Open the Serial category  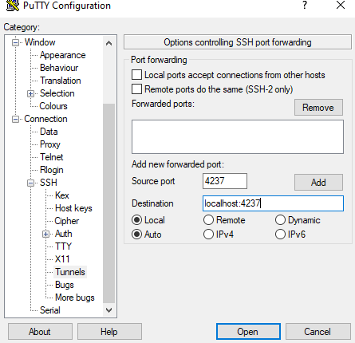[50, 310]
